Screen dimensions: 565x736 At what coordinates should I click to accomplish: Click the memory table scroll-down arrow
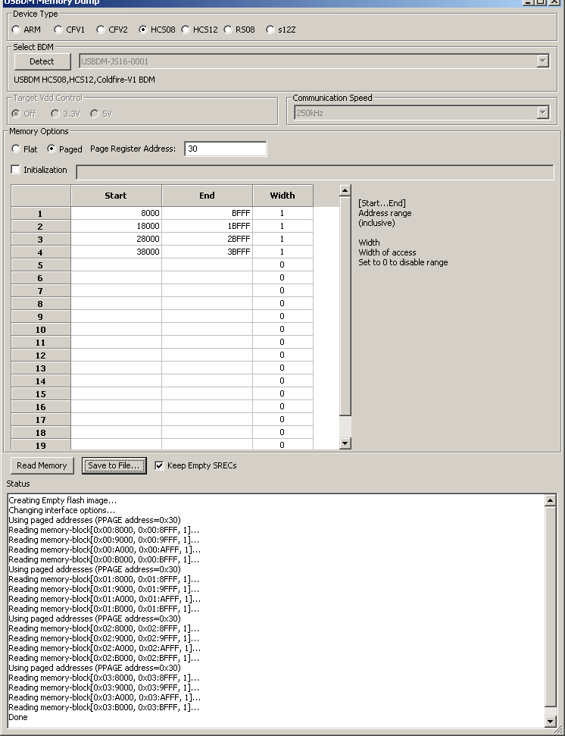(345, 443)
